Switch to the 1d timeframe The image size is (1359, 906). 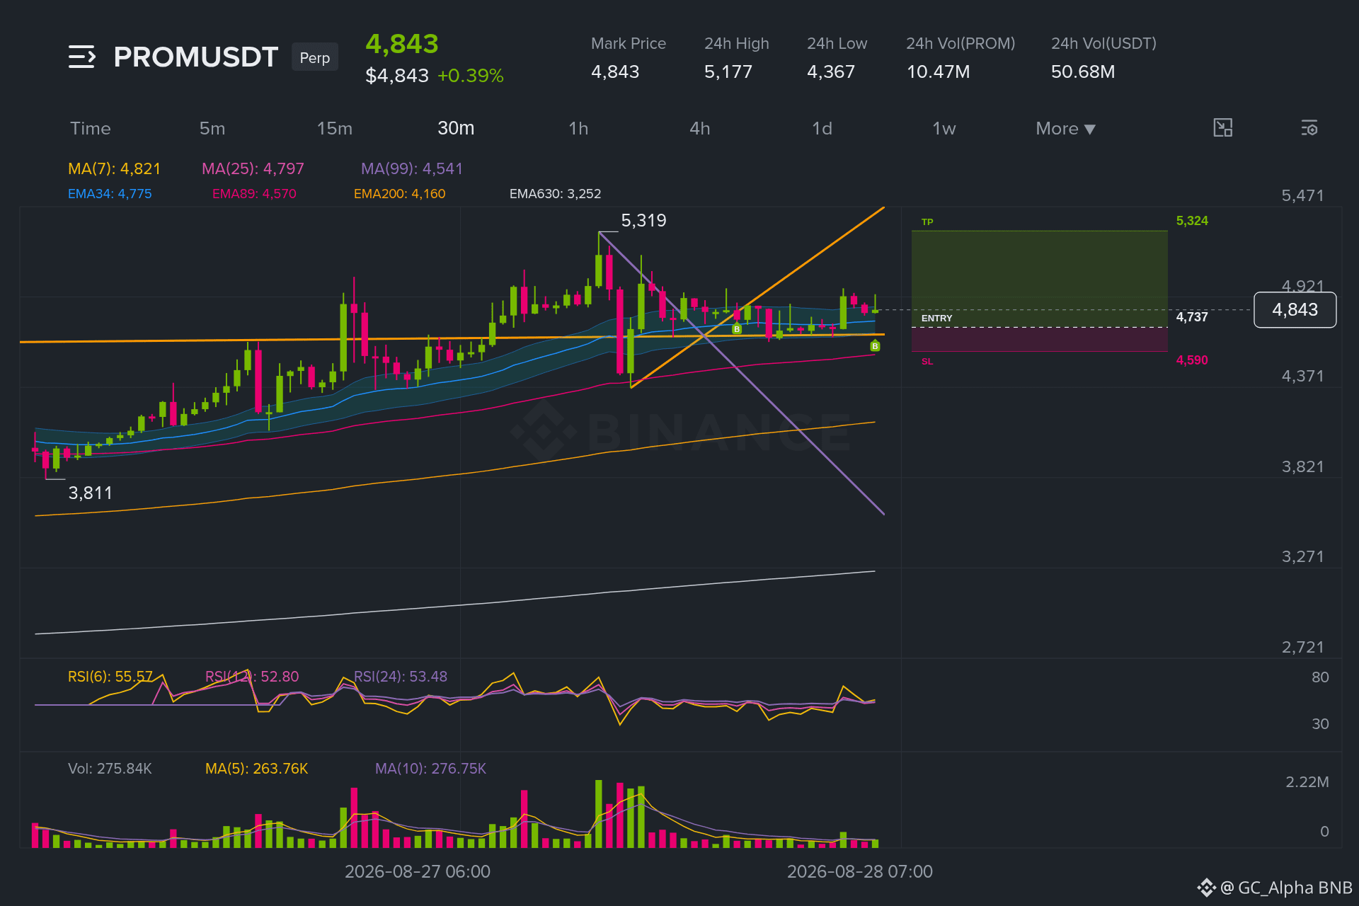pyautogui.click(x=822, y=129)
